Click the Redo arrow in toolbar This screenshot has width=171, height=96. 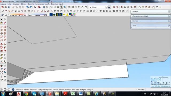pos(31,7)
